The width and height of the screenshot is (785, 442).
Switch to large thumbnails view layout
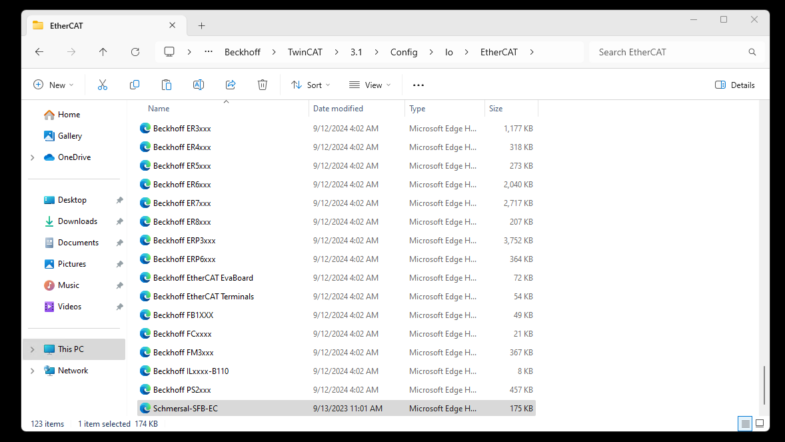760,424
